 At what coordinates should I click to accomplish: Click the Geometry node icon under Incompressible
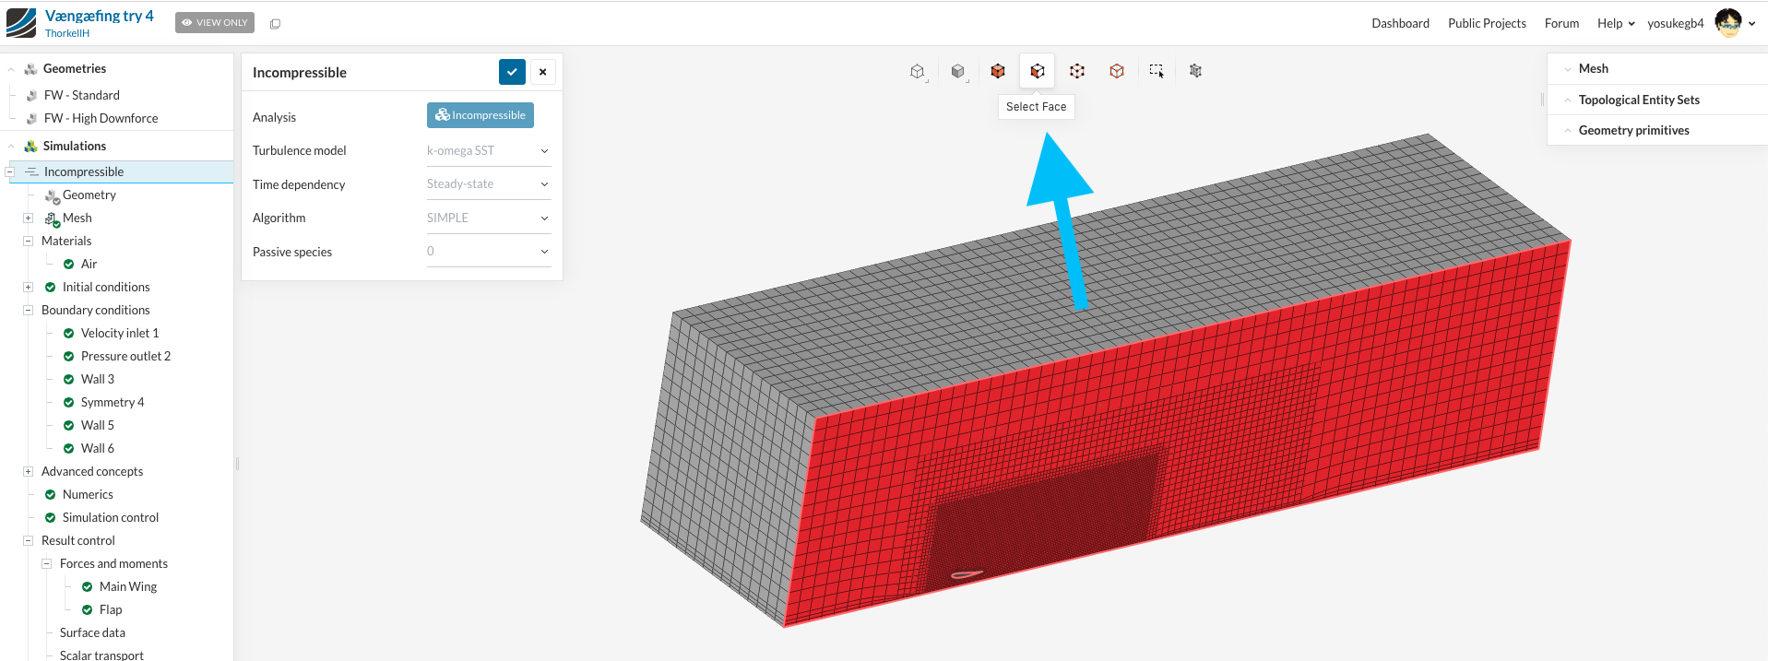(x=53, y=196)
